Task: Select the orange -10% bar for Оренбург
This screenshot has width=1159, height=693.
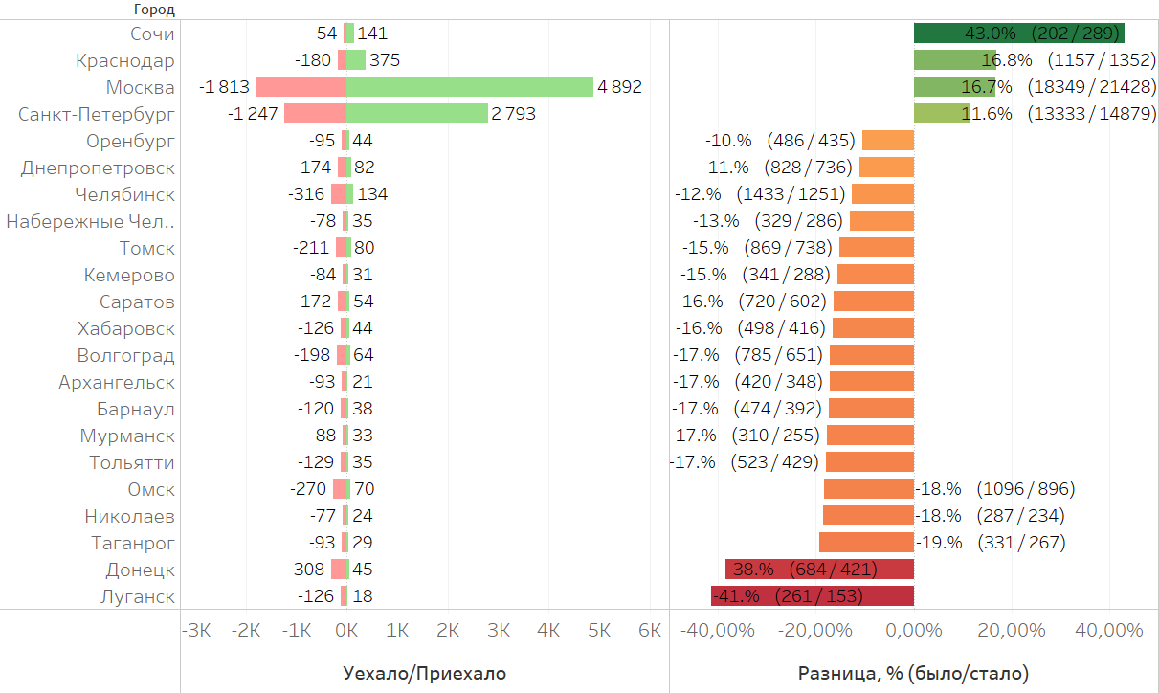Action: 888,141
